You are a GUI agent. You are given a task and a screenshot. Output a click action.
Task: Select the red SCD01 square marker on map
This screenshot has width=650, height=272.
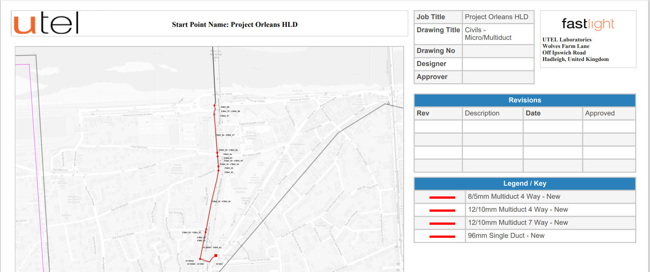[216, 256]
